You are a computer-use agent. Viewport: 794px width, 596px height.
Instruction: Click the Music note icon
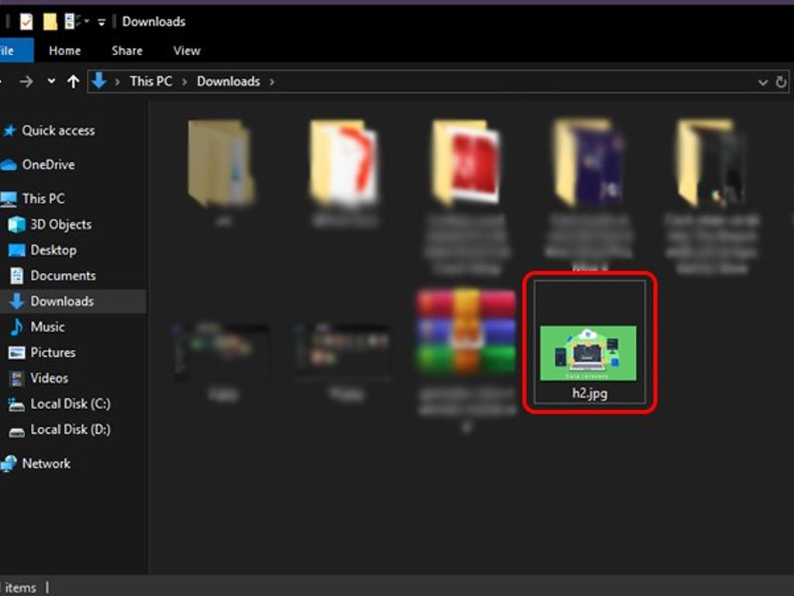16,327
